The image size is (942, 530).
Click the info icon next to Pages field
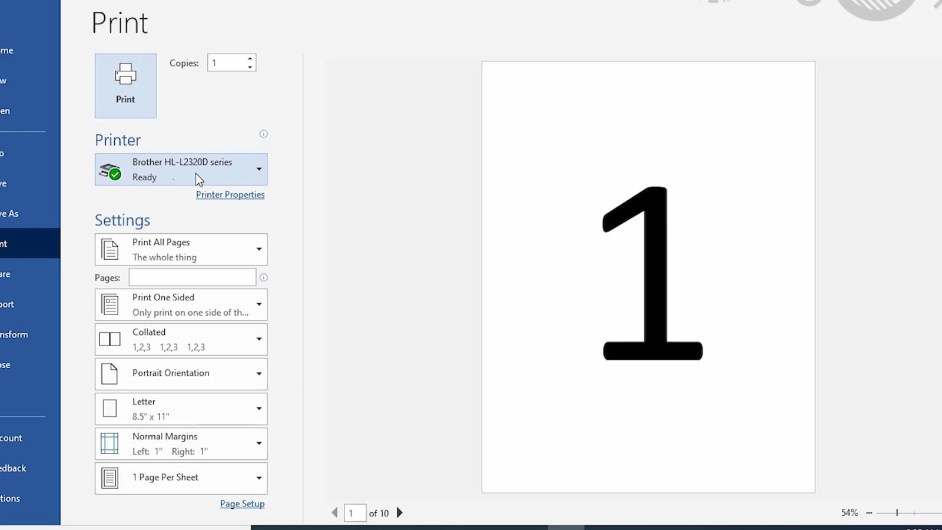point(263,277)
